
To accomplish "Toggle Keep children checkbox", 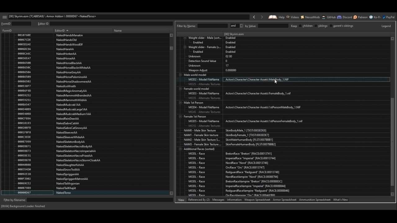I will click(300, 26).
